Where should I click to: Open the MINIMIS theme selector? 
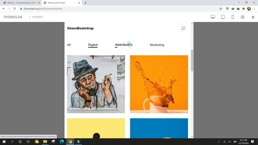coord(36,17)
